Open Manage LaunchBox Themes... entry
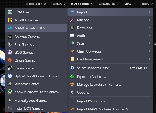Image resolution: width=156 pixels, height=113 pixels. coord(110,84)
